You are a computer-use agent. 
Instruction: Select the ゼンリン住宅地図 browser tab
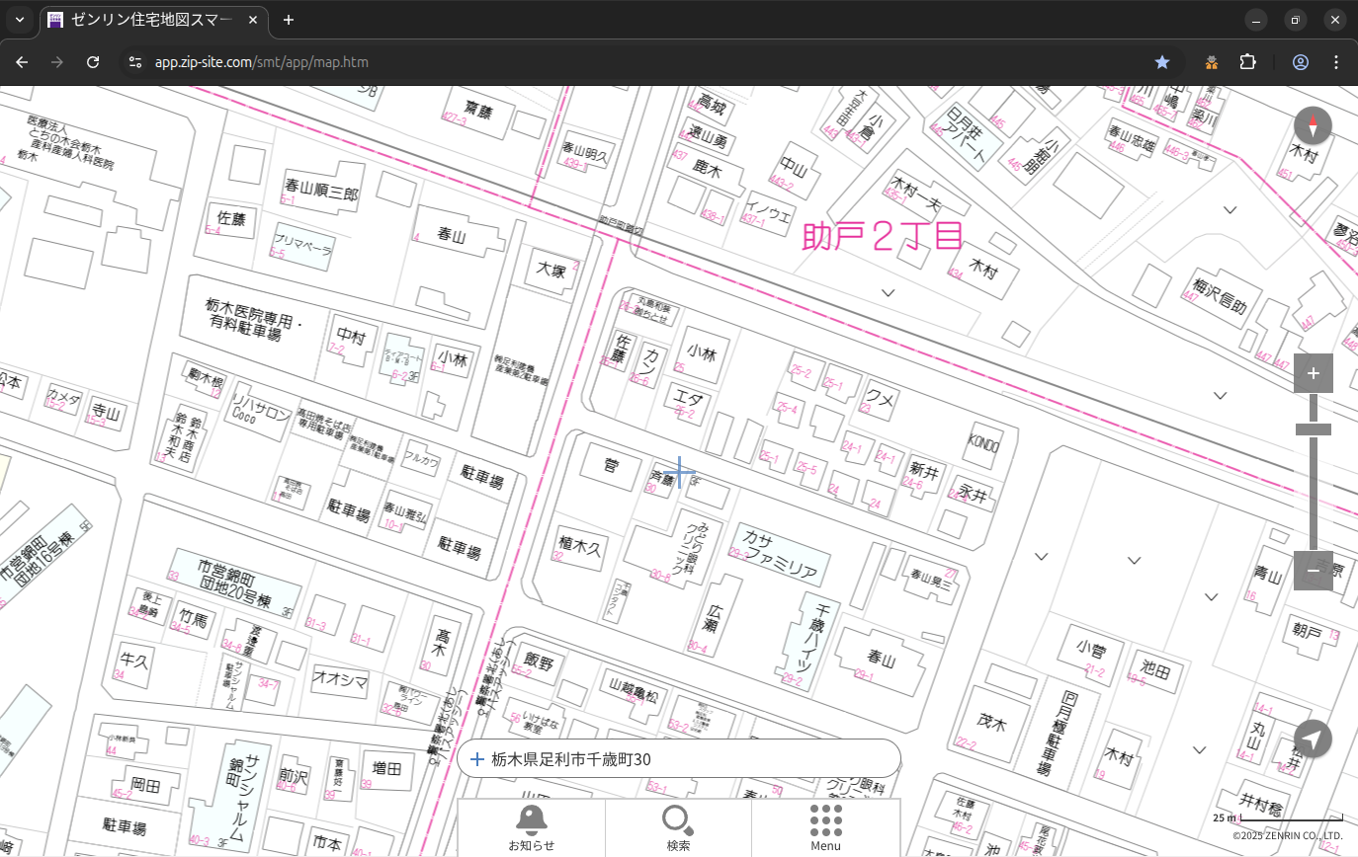pos(148,20)
